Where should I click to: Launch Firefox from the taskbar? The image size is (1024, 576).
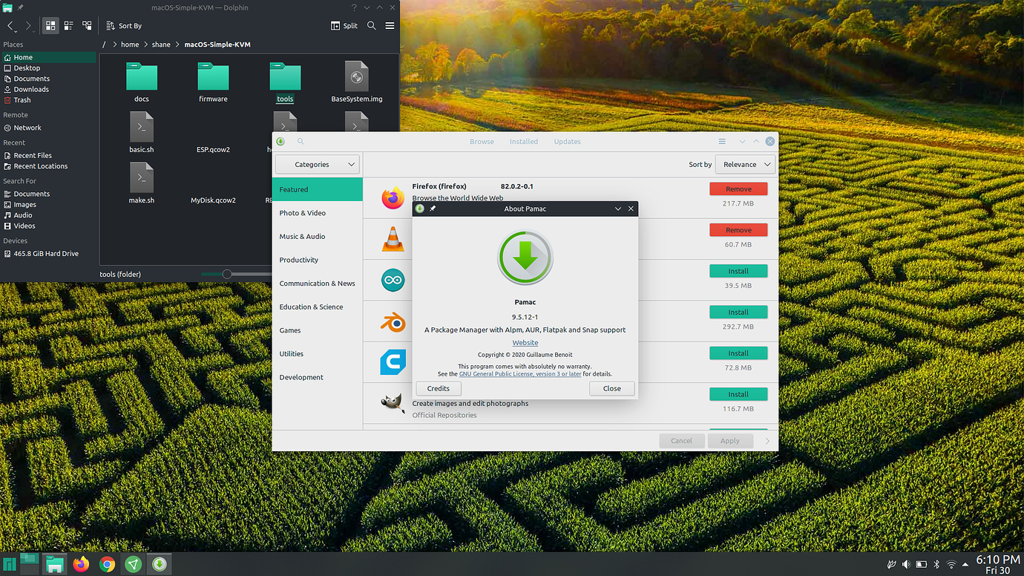click(x=81, y=564)
